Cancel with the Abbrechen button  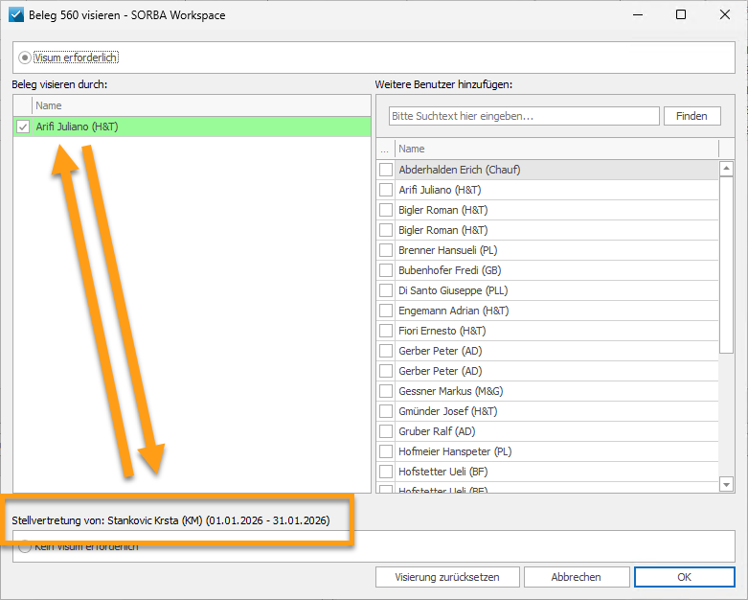tap(576, 577)
